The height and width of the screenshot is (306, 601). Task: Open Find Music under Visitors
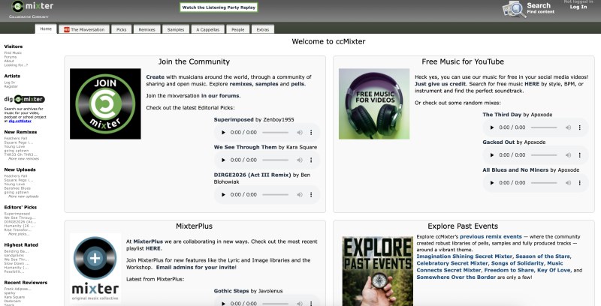tap(13, 52)
